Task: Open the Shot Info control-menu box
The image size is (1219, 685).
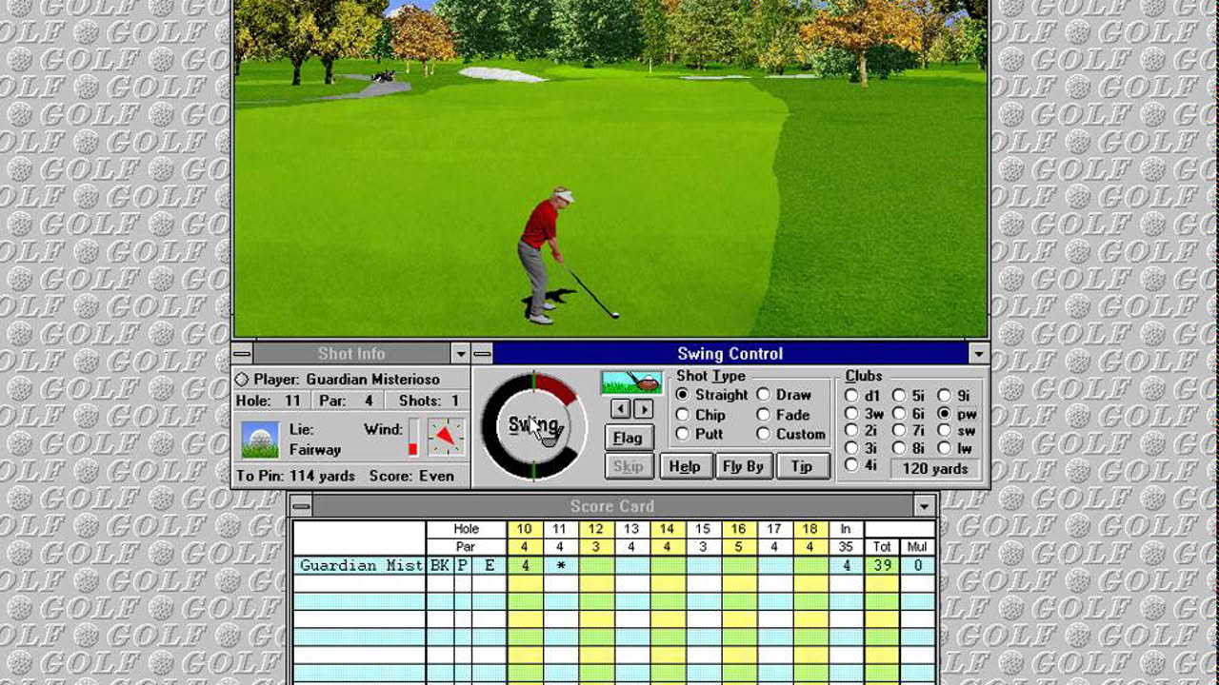Action: 242,354
